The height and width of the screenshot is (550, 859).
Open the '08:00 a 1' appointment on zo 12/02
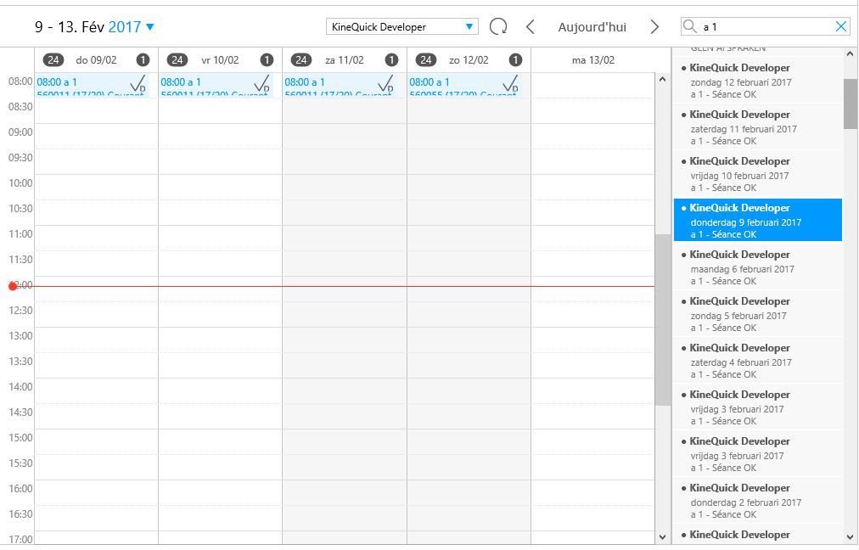(464, 86)
